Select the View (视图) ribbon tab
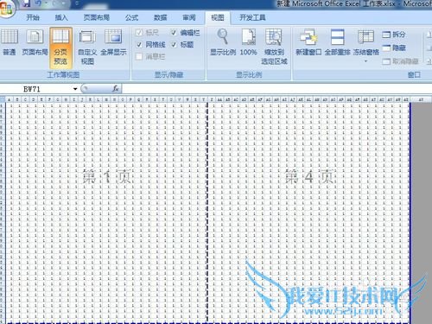This screenshot has height=324, width=432. pyautogui.click(x=218, y=18)
